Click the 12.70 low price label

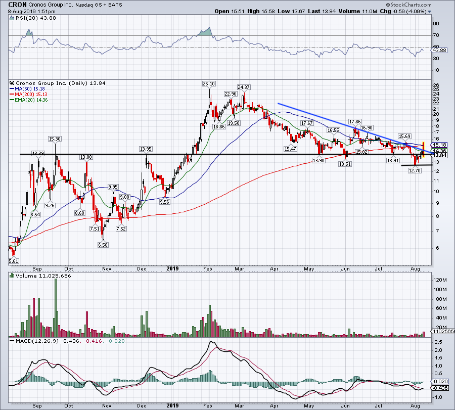point(415,170)
